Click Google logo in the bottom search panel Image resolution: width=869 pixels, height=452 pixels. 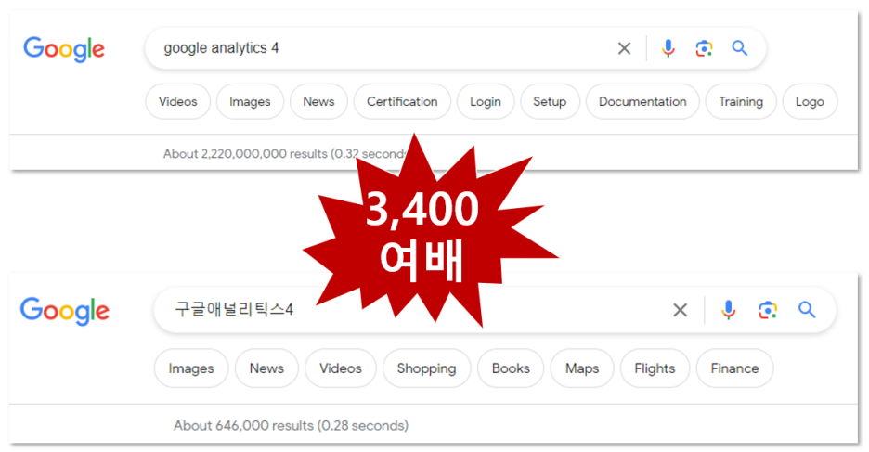(64, 311)
